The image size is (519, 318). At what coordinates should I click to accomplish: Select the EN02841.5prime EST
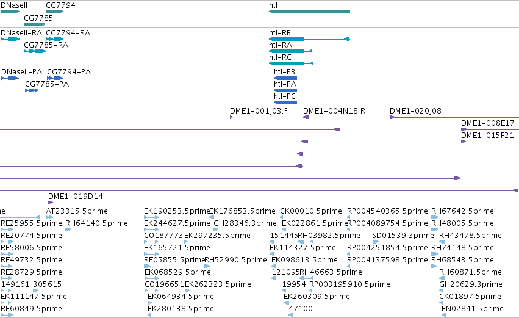[443, 315]
